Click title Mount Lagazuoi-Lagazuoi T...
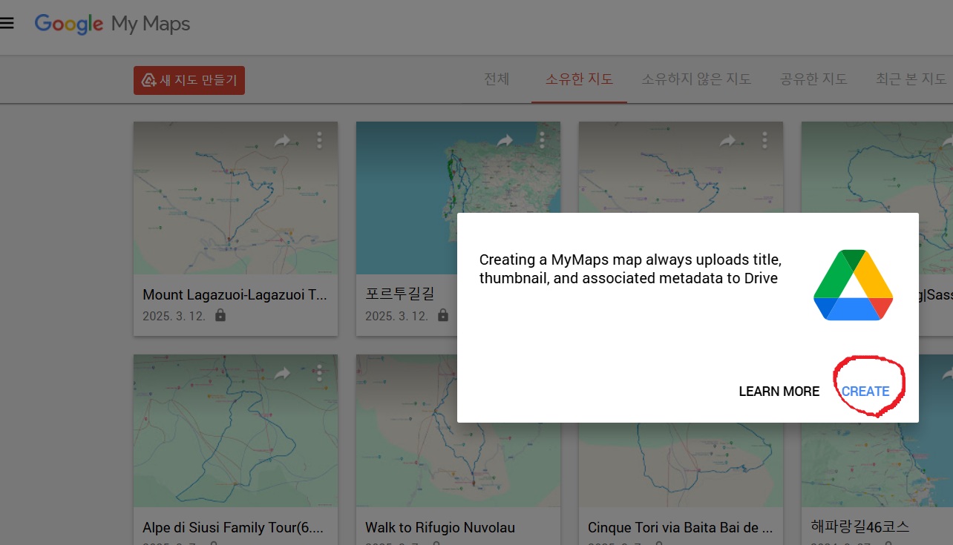953x545 pixels. [235, 295]
